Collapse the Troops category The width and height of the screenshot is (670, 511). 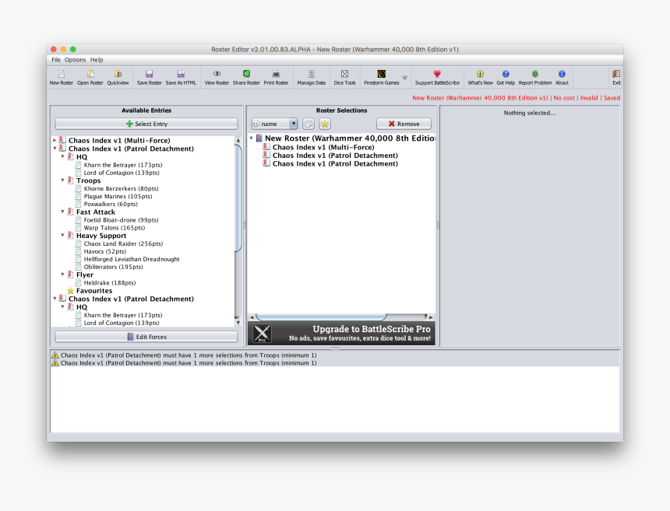coord(63,180)
